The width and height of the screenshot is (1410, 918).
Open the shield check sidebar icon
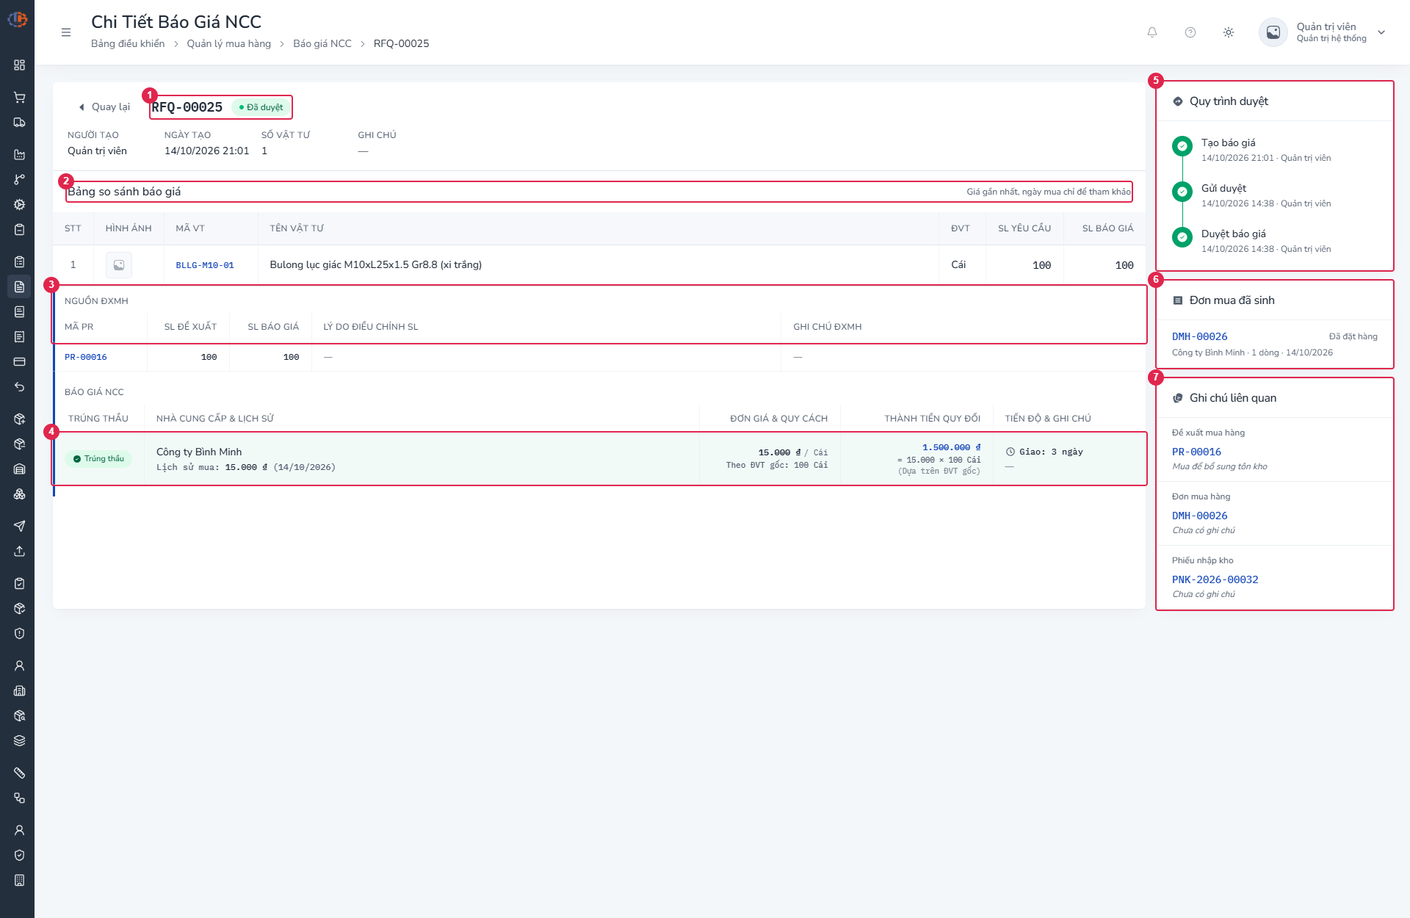point(20,856)
